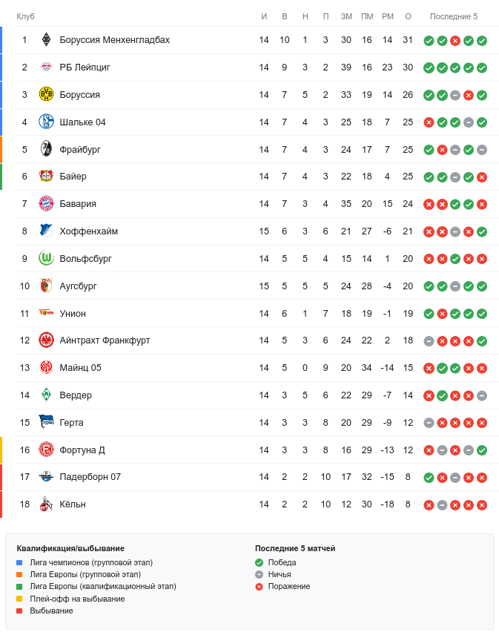Click the Schalke 04 club crest
The image size is (499, 635).
(x=47, y=122)
